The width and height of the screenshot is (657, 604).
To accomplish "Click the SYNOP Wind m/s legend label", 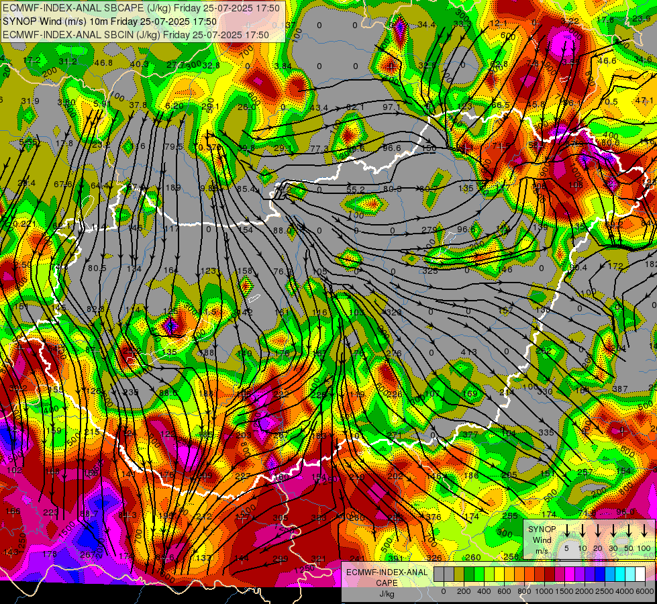I will [542, 540].
